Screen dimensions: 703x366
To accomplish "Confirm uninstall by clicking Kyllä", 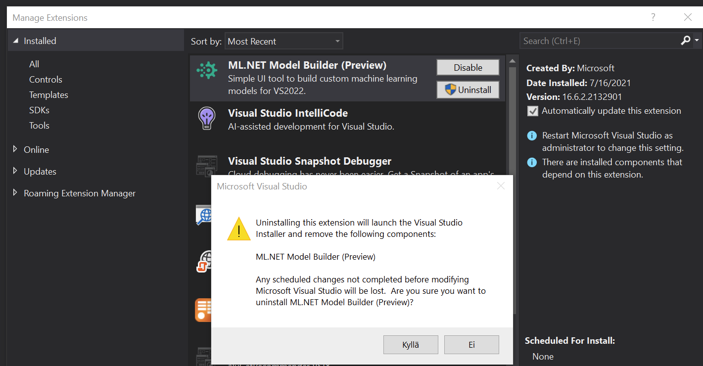I will (x=411, y=344).
